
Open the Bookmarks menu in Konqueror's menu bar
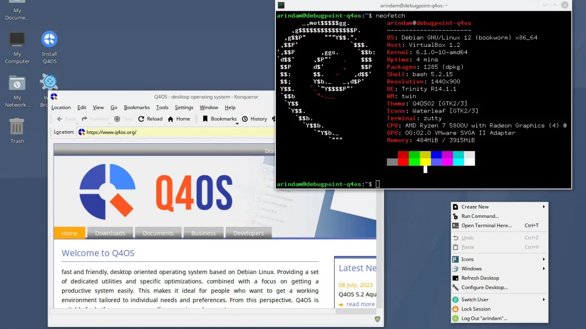(137, 108)
